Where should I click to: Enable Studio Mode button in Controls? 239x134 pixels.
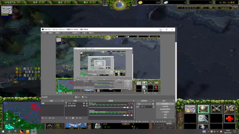[x=165, y=112]
